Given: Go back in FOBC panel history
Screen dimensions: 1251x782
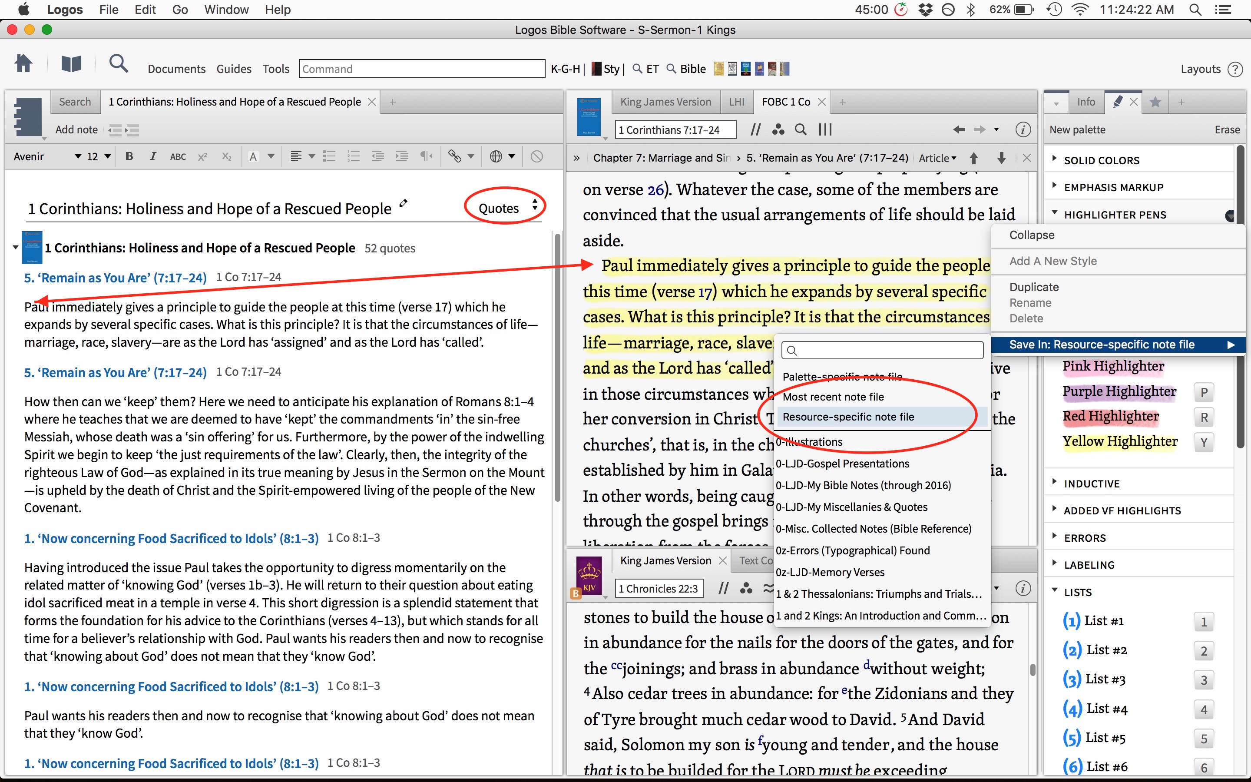Looking at the screenshot, I should pyautogui.click(x=959, y=129).
